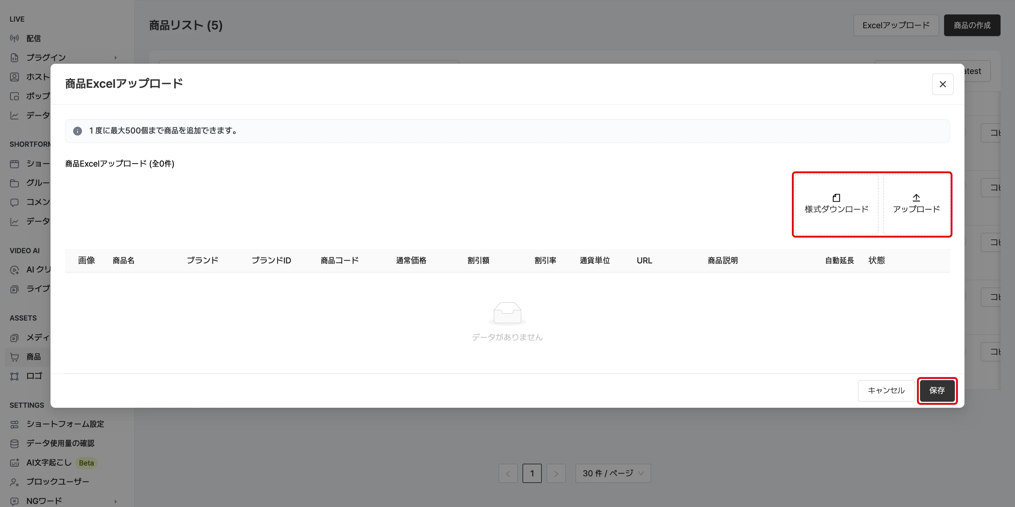Click the 自動延長 column header
Image resolution: width=1015 pixels, height=507 pixels.
(839, 260)
